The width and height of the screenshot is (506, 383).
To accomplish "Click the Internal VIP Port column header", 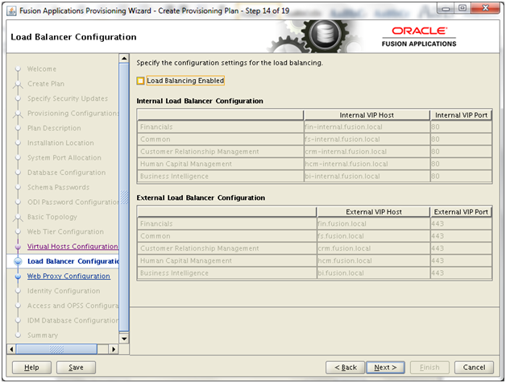I will [461, 115].
